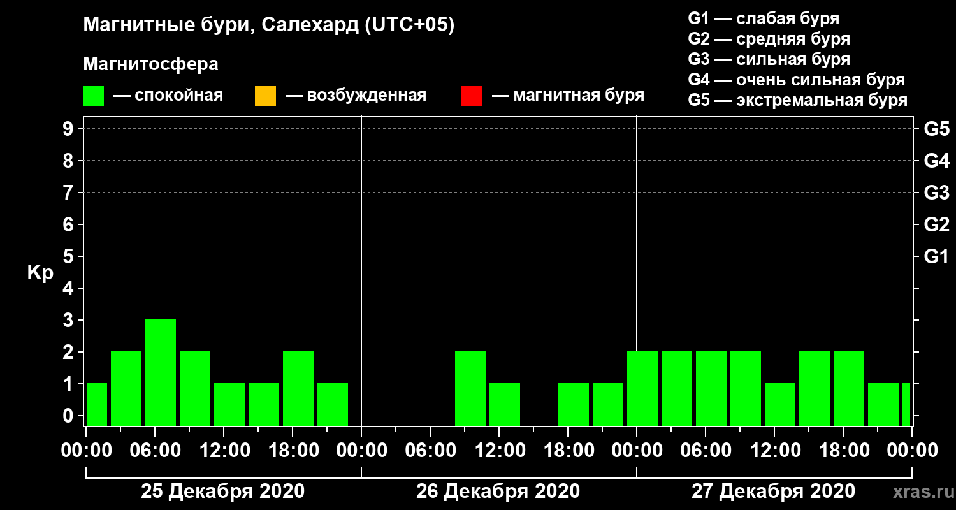Click the '— возбужденная' legend label
This screenshot has height=510, width=956.
tap(356, 96)
